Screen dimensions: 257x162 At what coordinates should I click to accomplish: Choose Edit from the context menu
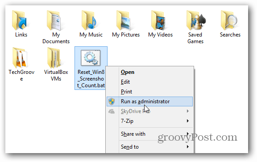pyautogui.click(x=149, y=82)
